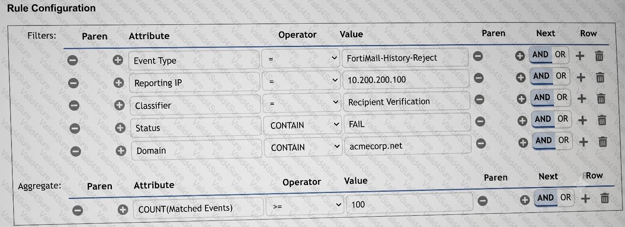
Task: Click the Classifier attribute field
Action: click(195, 106)
